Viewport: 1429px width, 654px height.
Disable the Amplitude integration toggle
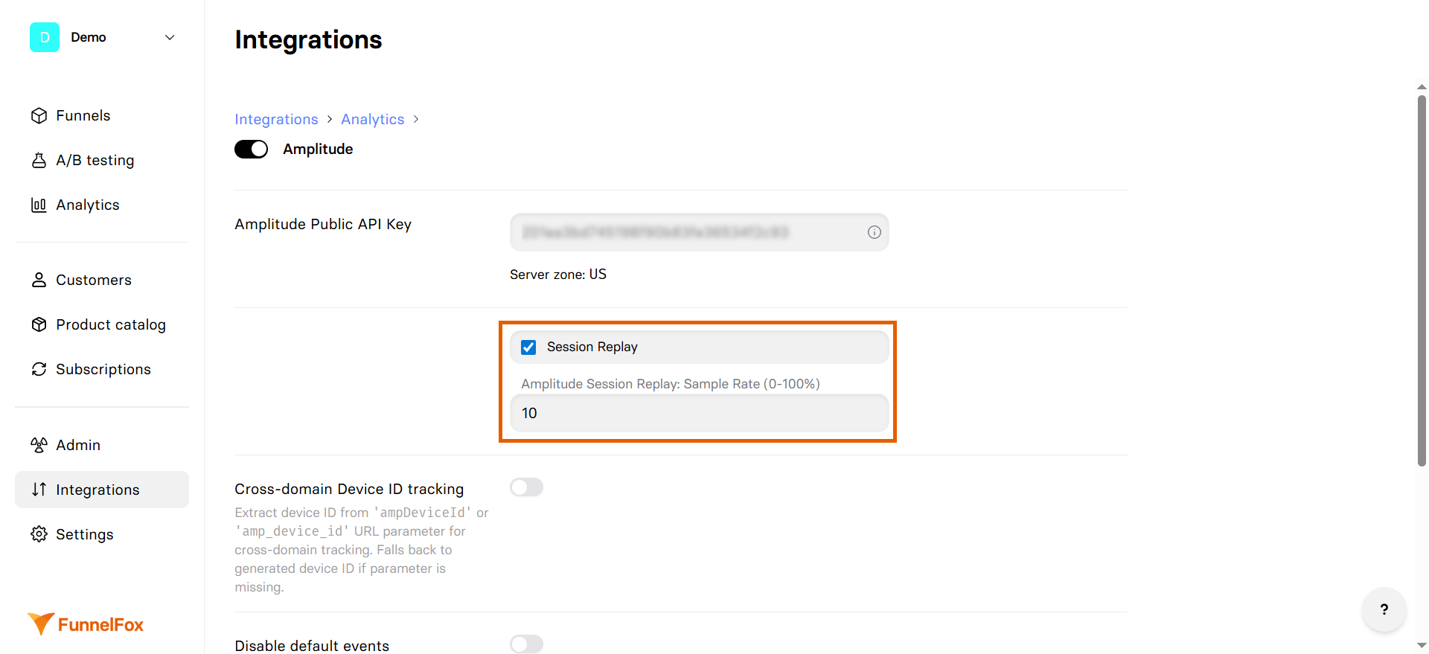pos(252,149)
